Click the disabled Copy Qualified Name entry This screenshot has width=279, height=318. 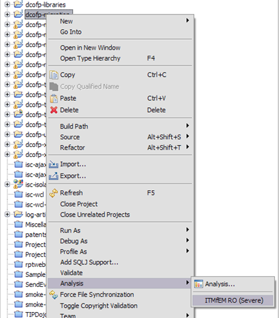[x=89, y=87]
